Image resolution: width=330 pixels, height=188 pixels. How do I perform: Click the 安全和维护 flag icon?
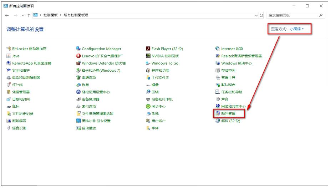[x=9, y=70]
